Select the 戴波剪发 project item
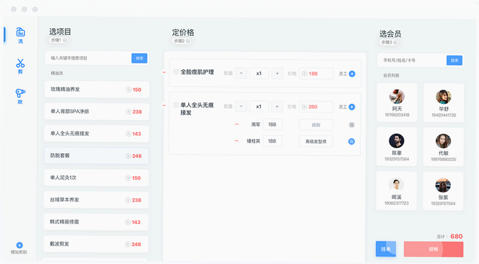The width and height of the screenshot is (479, 264). point(96,244)
